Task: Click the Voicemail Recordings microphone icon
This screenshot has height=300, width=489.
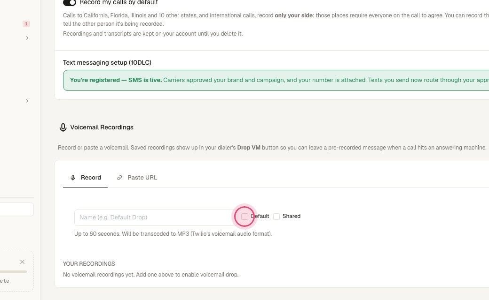Action: [x=63, y=127]
